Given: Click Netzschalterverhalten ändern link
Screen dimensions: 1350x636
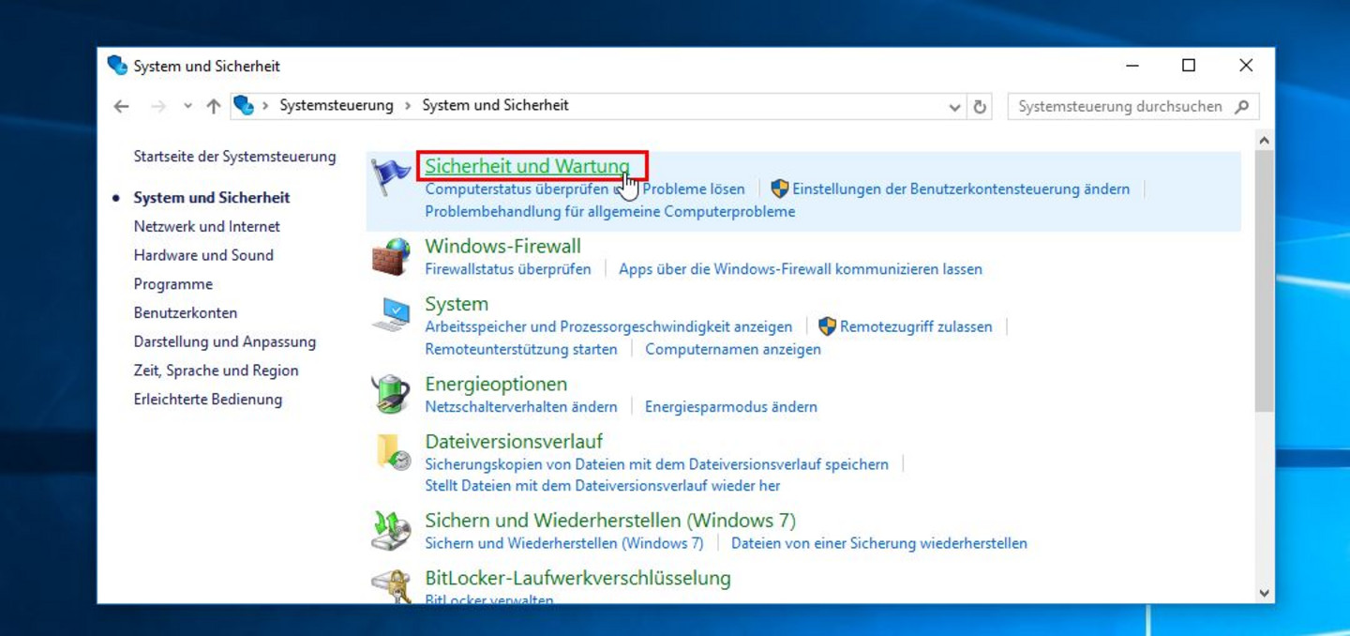Looking at the screenshot, I should (x=521, y=406).
